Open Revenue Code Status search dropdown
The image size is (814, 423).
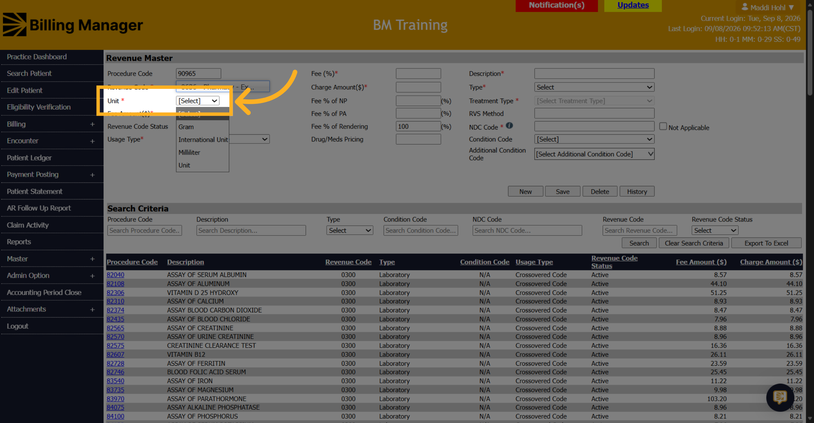pyautogui.click(x=715, y=230)
